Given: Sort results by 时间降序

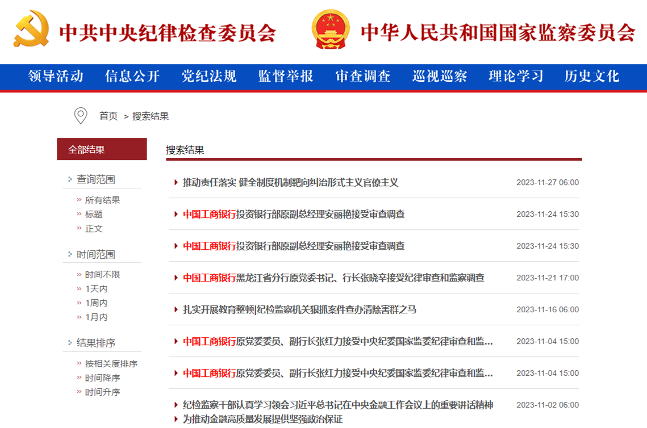Looking at the screenshot, I should (102, 377).
